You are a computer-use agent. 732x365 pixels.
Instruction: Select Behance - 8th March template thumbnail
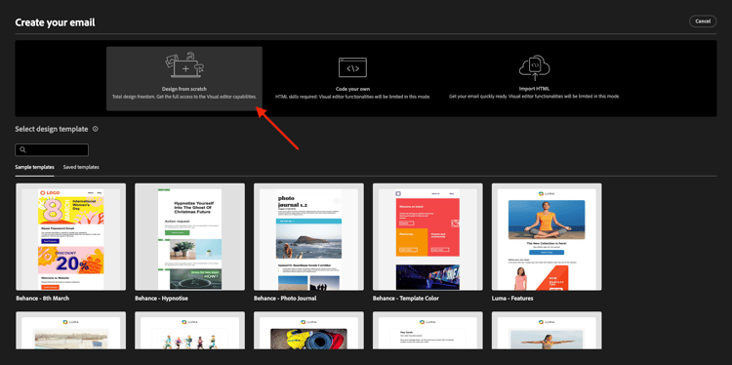click(70, 236)
